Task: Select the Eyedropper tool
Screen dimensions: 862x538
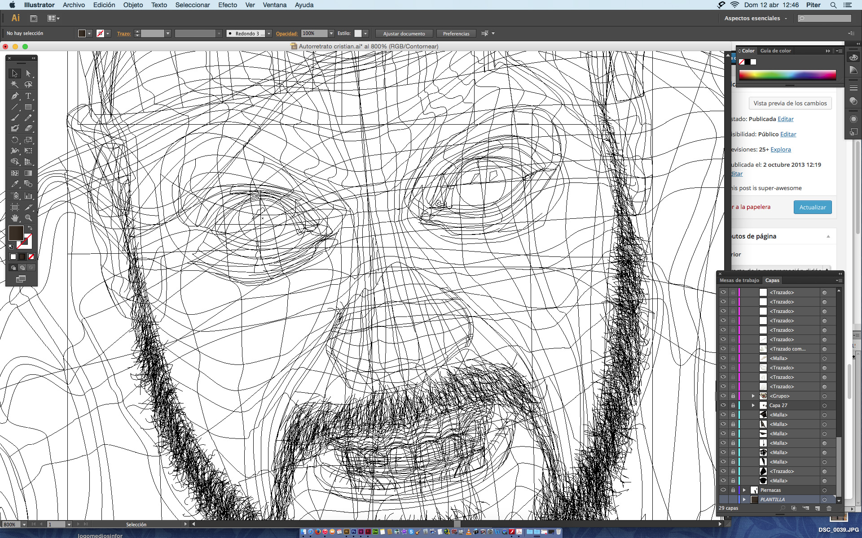Action: pos(15,184)
